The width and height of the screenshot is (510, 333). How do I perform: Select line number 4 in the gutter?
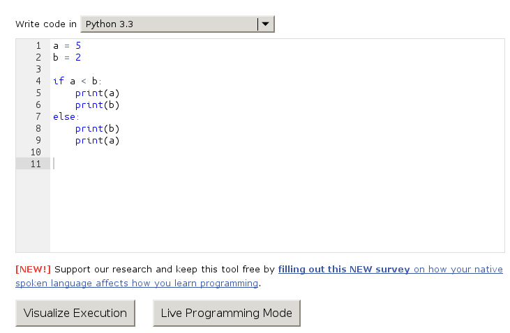coord(38,82)
